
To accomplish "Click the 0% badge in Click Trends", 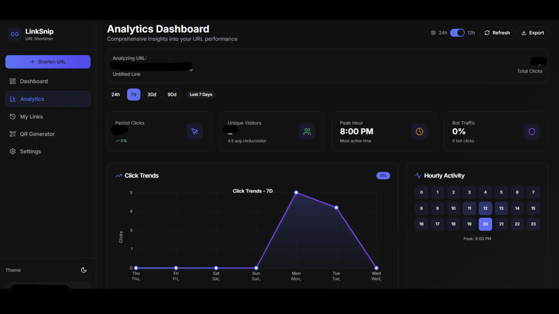I will click(x=383, y=176).
